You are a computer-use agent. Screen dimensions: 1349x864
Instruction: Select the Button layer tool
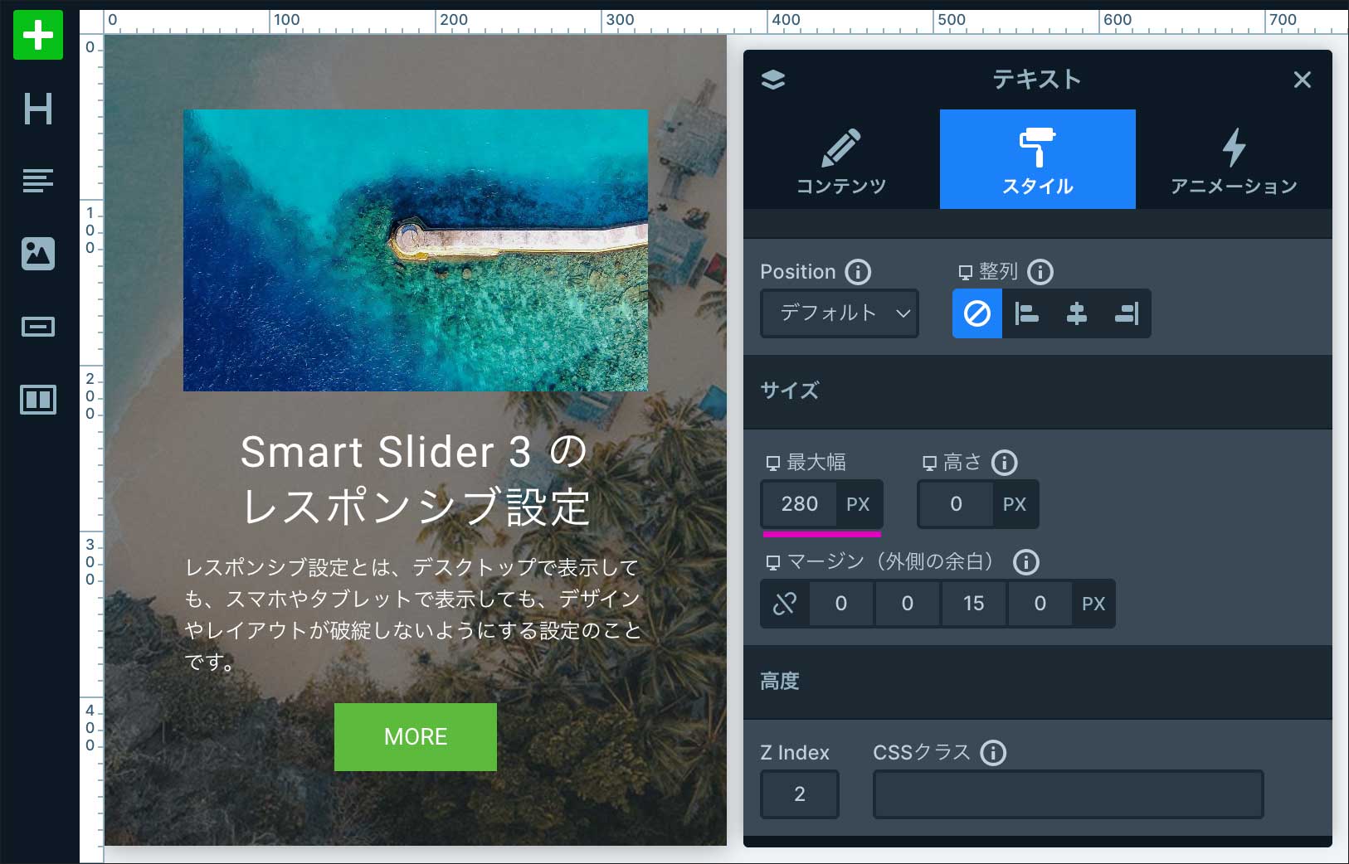pos(38,327)
